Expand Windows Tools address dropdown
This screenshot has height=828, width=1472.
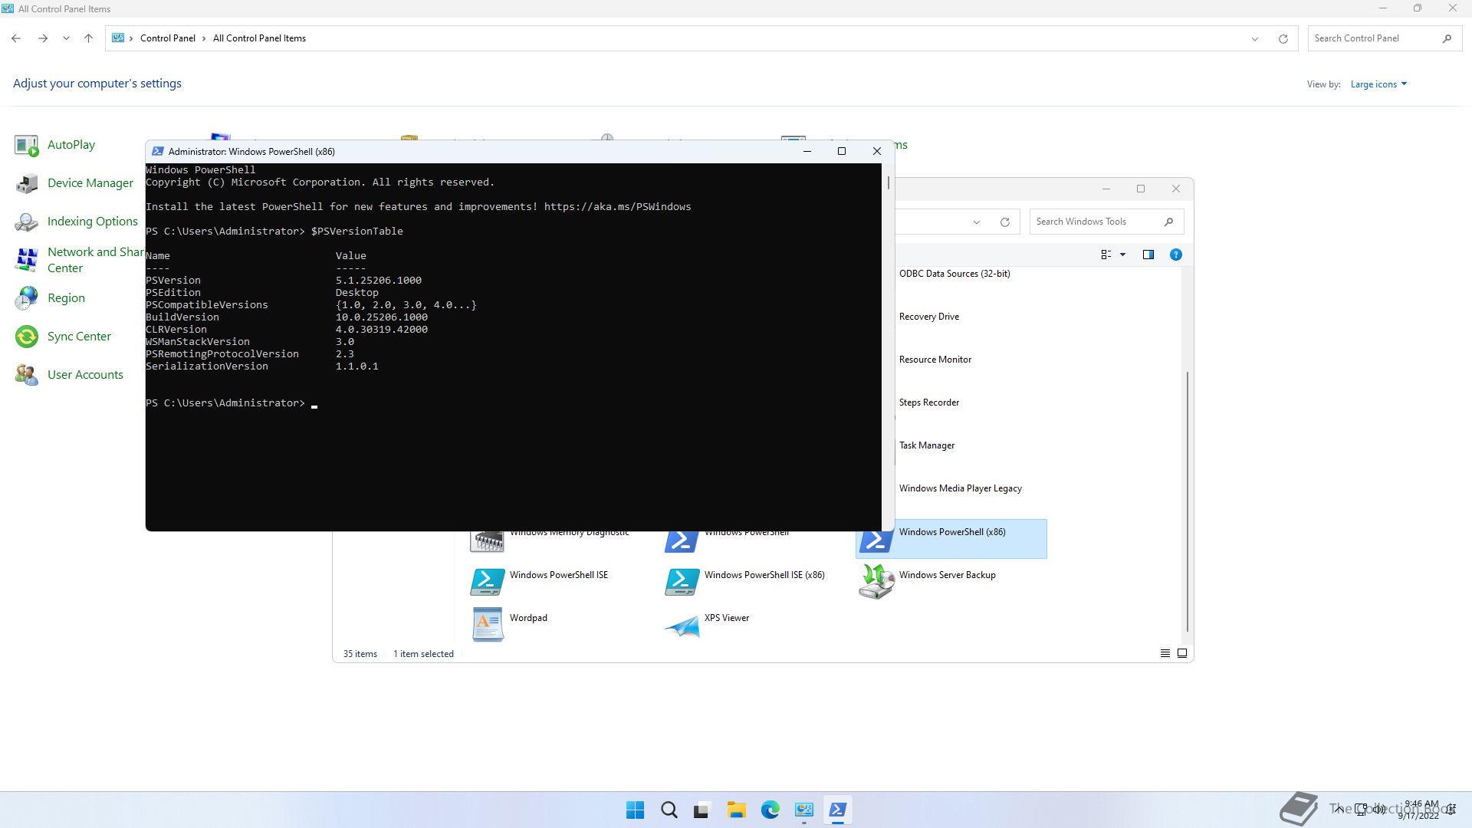[x=976, y=222]
